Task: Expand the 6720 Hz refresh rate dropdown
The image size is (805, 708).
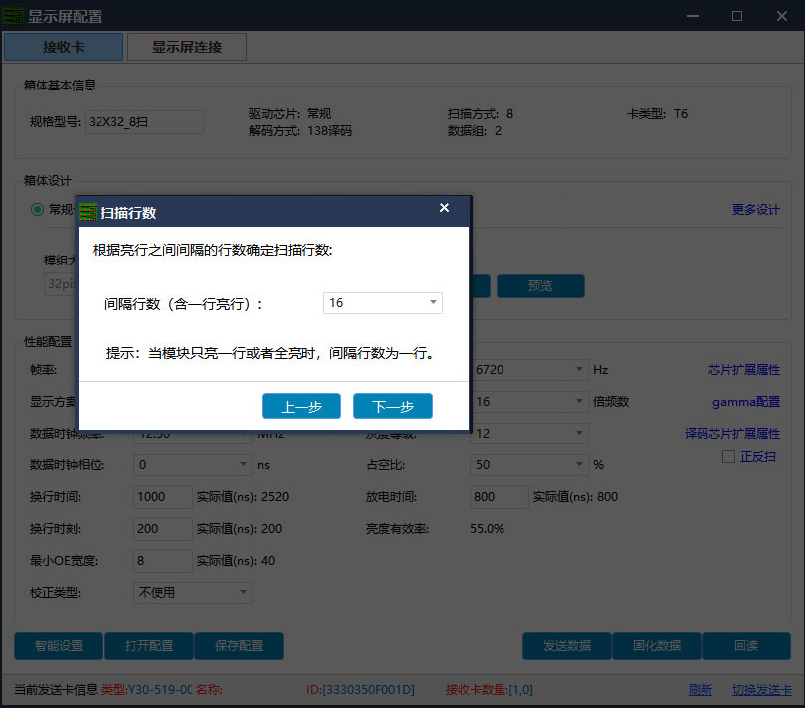Action: point(528,369)
